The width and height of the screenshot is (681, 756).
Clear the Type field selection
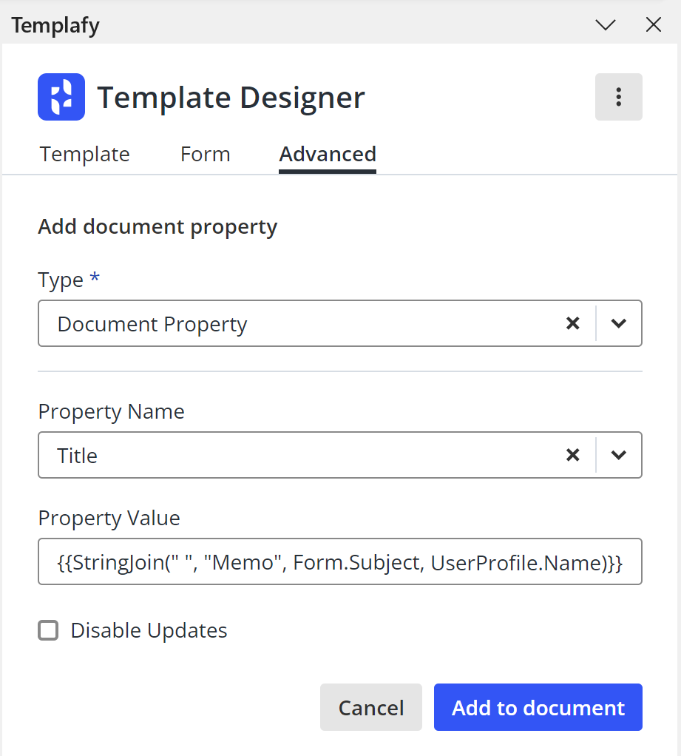[x=572, y=323]
